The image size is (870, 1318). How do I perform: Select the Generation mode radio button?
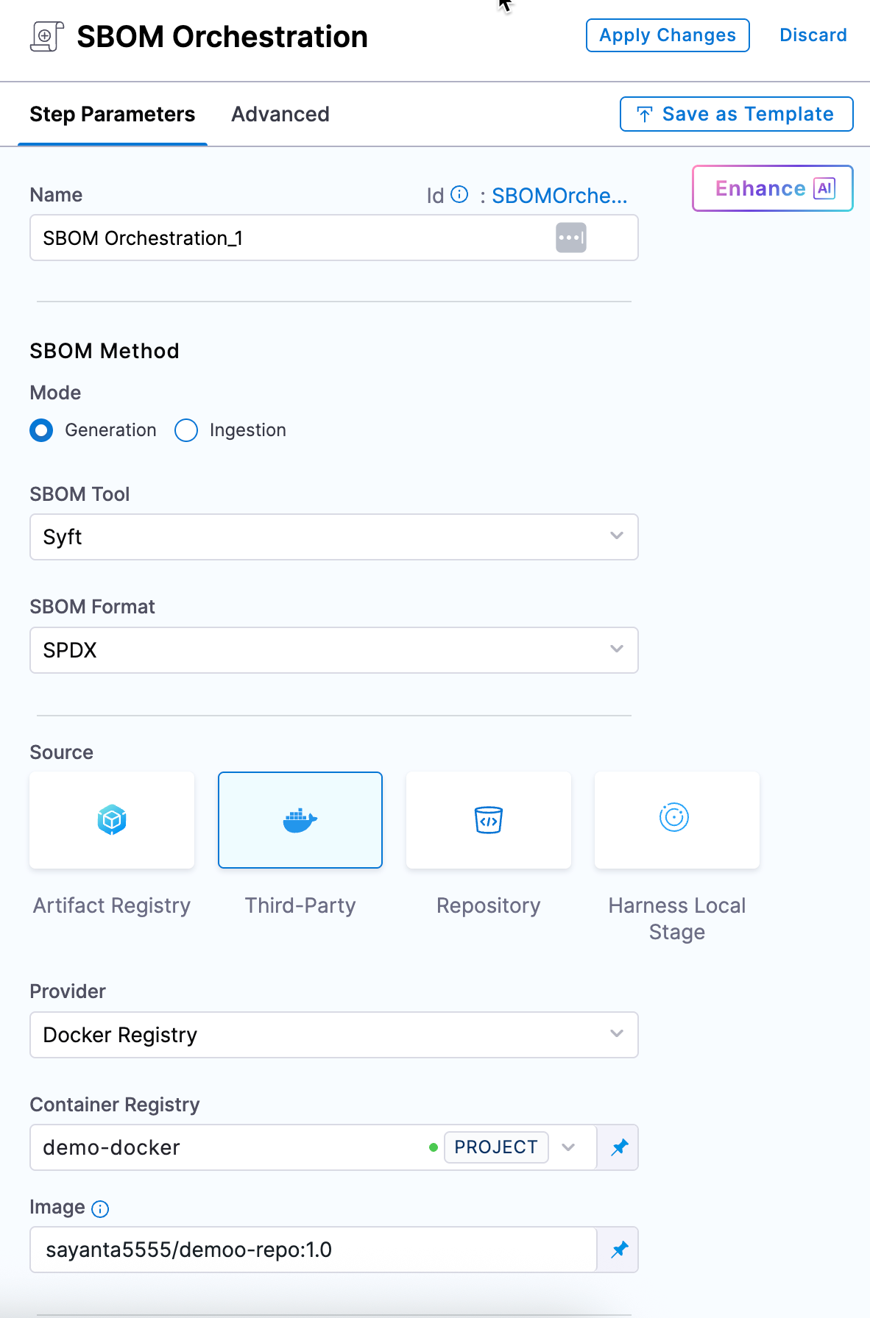pos(41,430)
